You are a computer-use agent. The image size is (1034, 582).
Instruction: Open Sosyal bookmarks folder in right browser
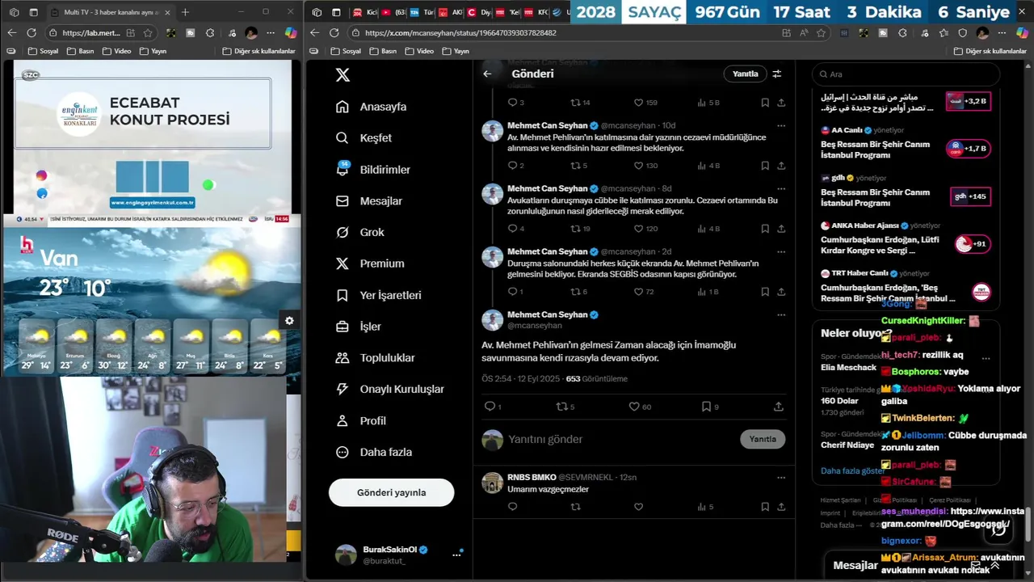(x=345, y=51)
